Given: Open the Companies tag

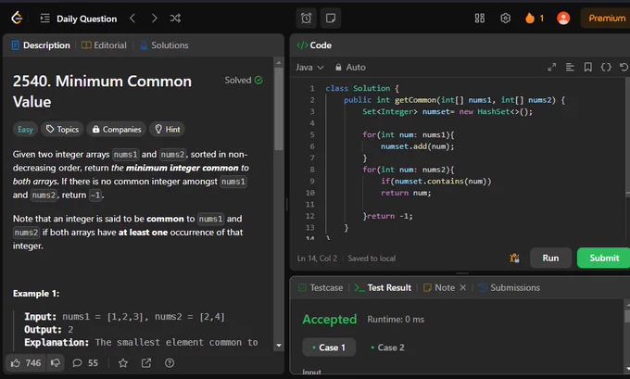Looking at the screenshot, I should (117, 130).
